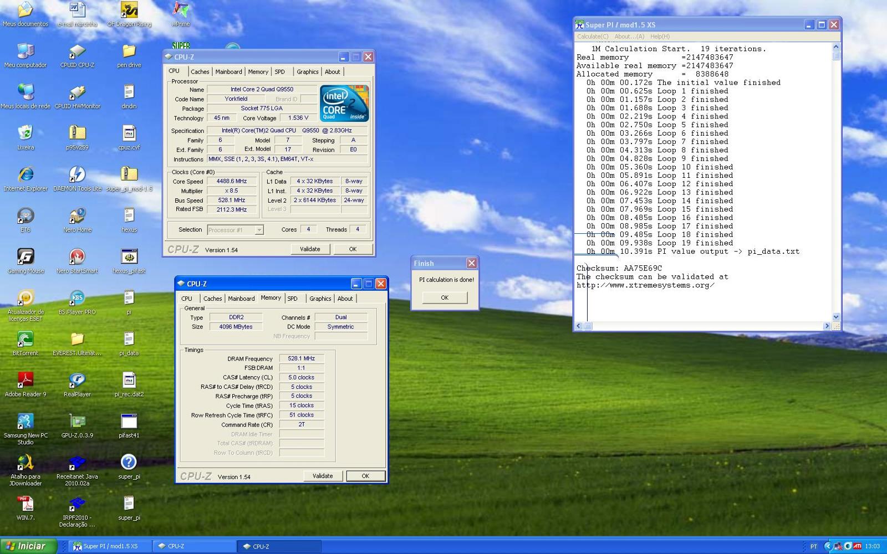Image resolution: width=887 pixels, height=554 pixels.
Task: Click Validate in lower CPU-Z Memory window
Action: click(323, 476)
